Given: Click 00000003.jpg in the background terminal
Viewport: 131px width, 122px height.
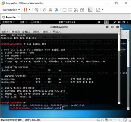Looking at the screenshot, I should coord(39,105).
